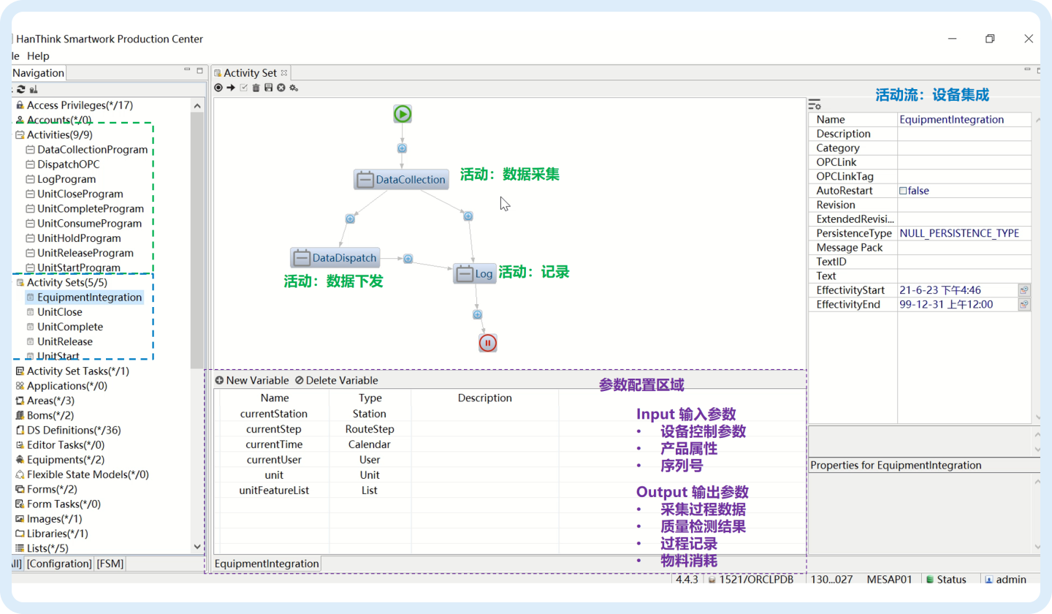Click the arrow transition tool icon

[231, 88]
